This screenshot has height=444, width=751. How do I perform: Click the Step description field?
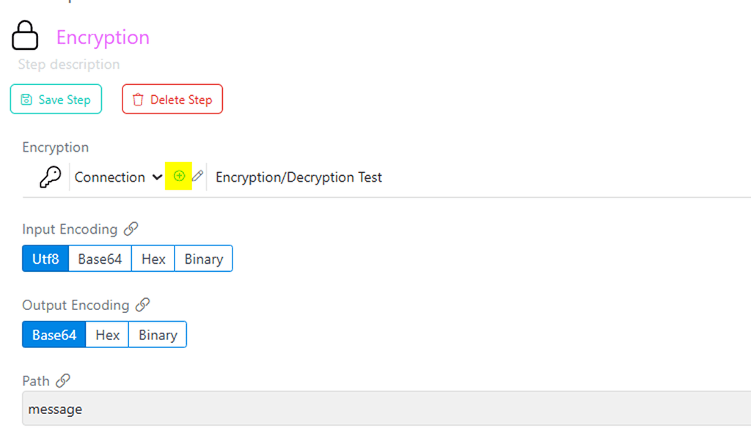click(69, 64)
